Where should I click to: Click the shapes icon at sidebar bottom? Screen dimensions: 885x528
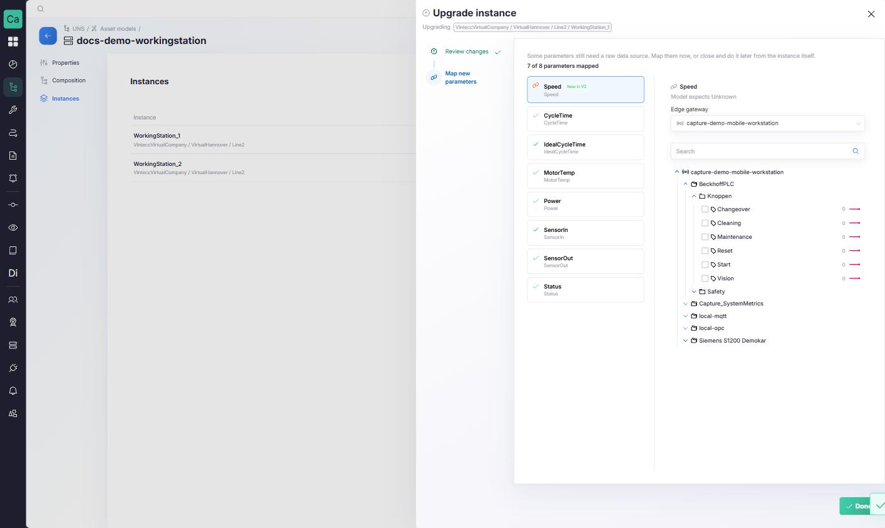tap(13, 414)
